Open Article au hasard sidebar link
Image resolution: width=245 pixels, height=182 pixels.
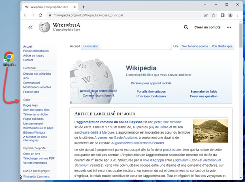click(x=34, y=56)
